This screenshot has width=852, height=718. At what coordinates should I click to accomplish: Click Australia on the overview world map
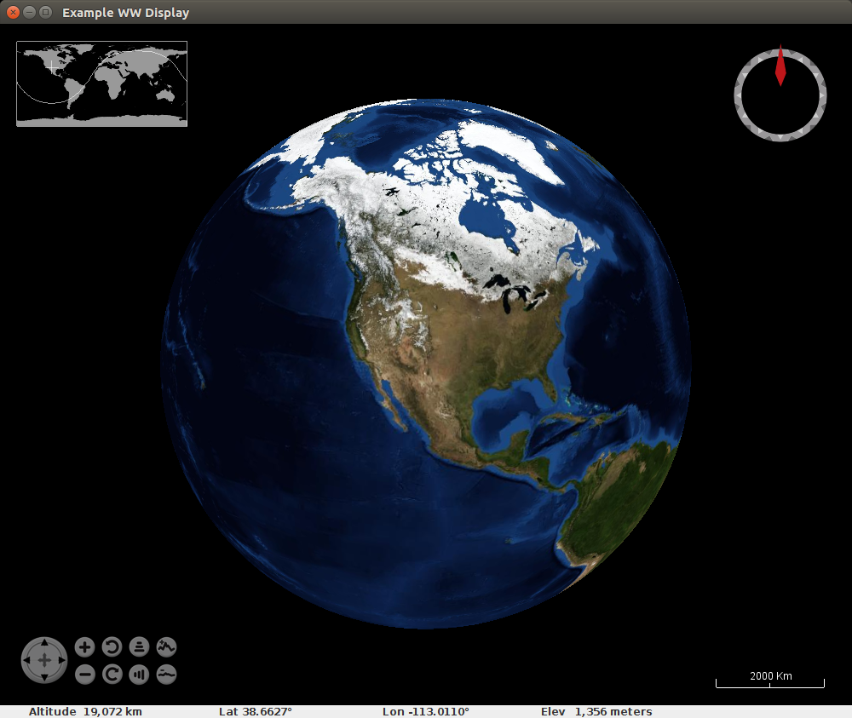167,95
